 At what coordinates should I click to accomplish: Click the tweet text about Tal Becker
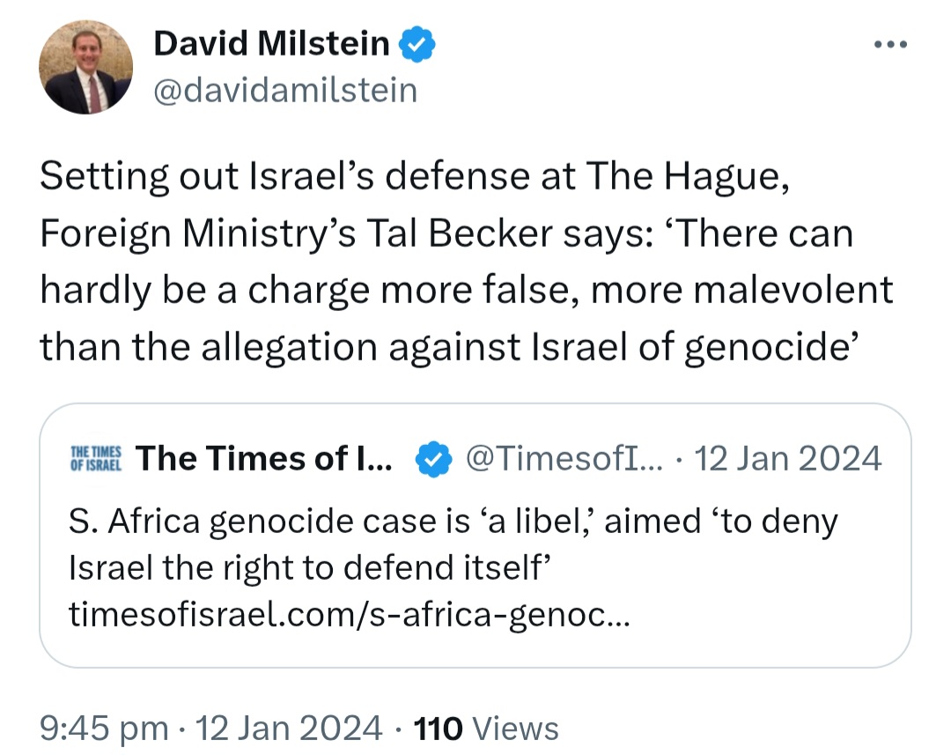point(467,262)
